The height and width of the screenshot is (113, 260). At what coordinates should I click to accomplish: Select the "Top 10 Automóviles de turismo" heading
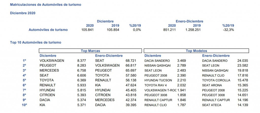point(35,42)
